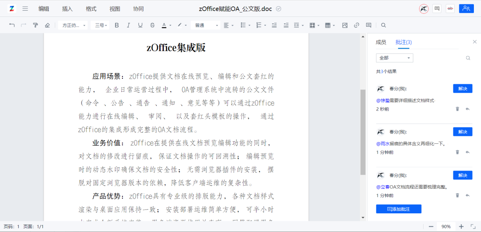Click the insert table grid icon
Image resolution: width=481 pixels, height=232 pixels.
tap(328, 25)
